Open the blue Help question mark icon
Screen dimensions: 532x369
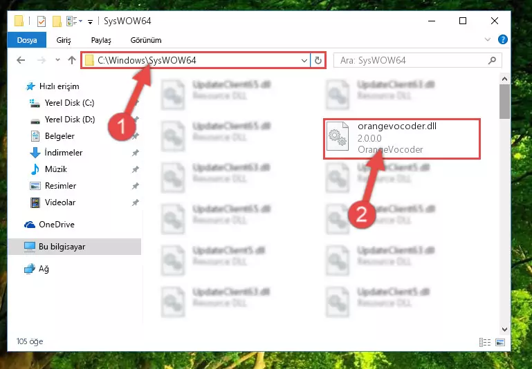click(x=502, y=39)
